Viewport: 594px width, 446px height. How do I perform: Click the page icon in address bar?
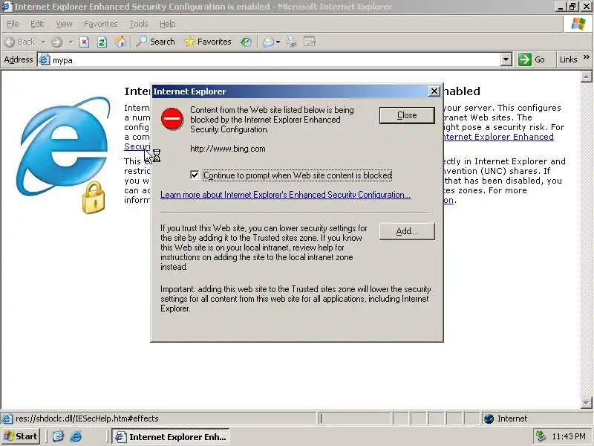click(x=45, y=60)
